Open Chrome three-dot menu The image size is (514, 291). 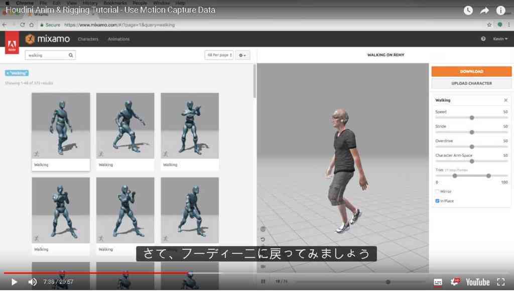509,25
